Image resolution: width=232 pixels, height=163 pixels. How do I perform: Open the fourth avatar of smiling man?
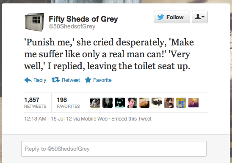[x=132, y=103]
